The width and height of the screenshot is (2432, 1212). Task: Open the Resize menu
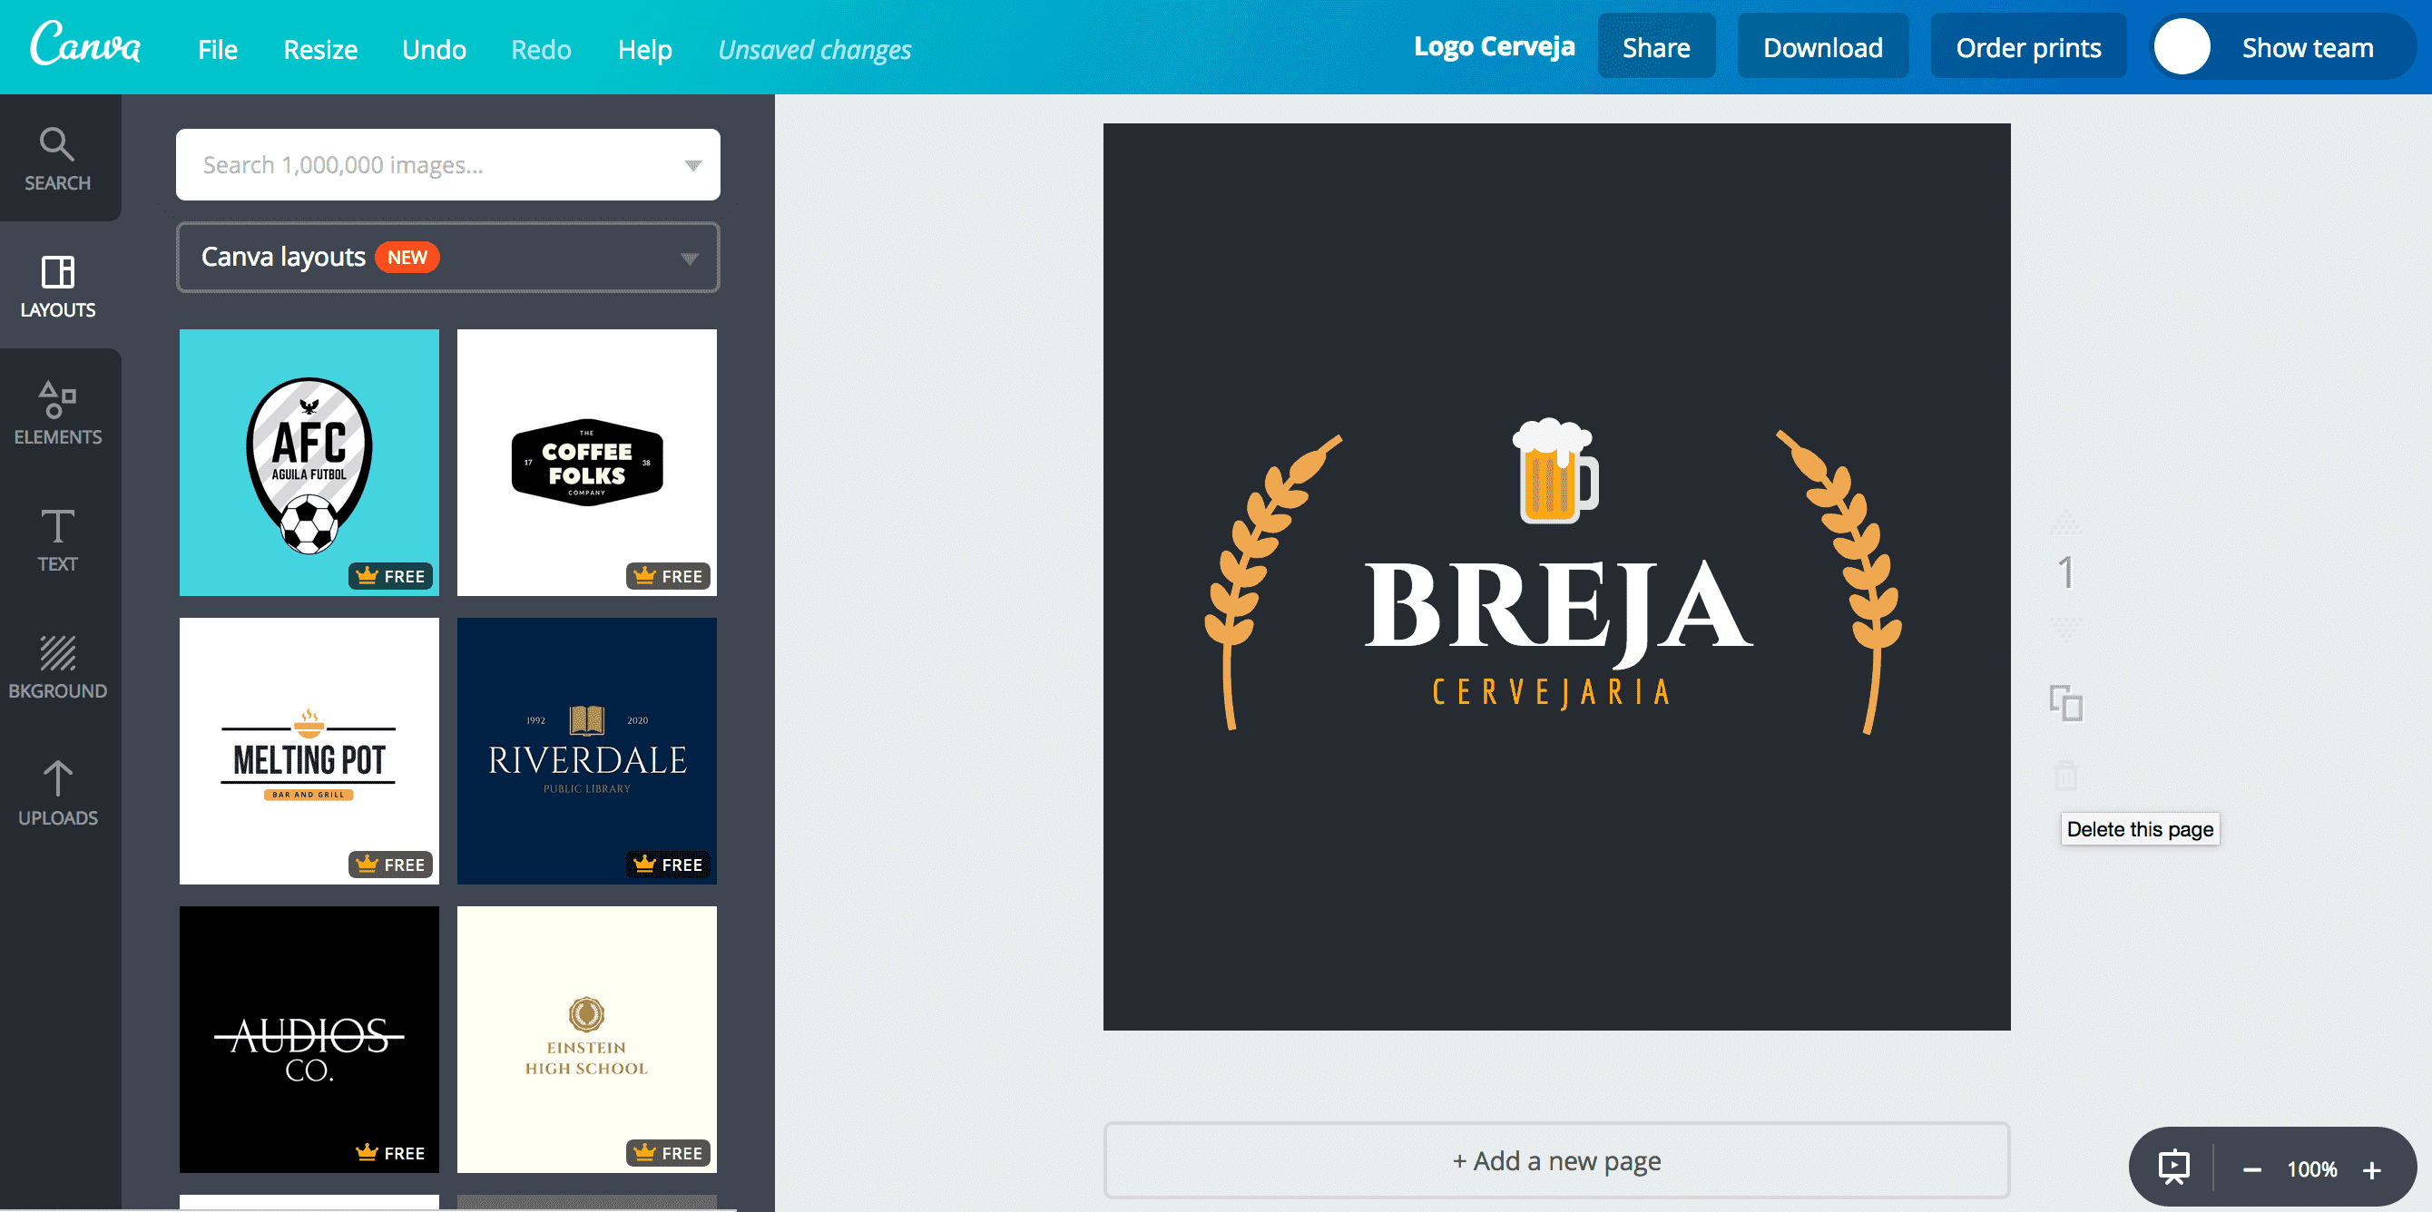[320, 49]
